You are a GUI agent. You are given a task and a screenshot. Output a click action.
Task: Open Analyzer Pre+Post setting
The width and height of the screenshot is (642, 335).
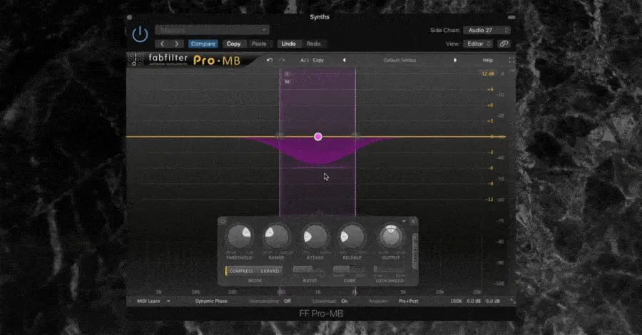pos(409,301)
